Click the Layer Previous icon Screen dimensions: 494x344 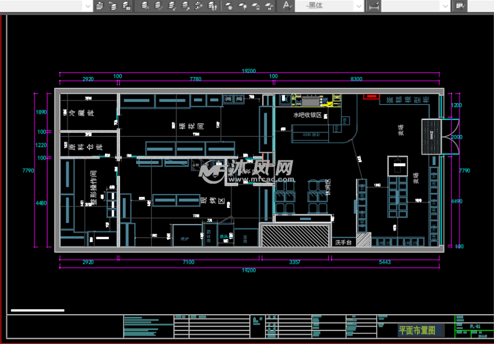113,6
